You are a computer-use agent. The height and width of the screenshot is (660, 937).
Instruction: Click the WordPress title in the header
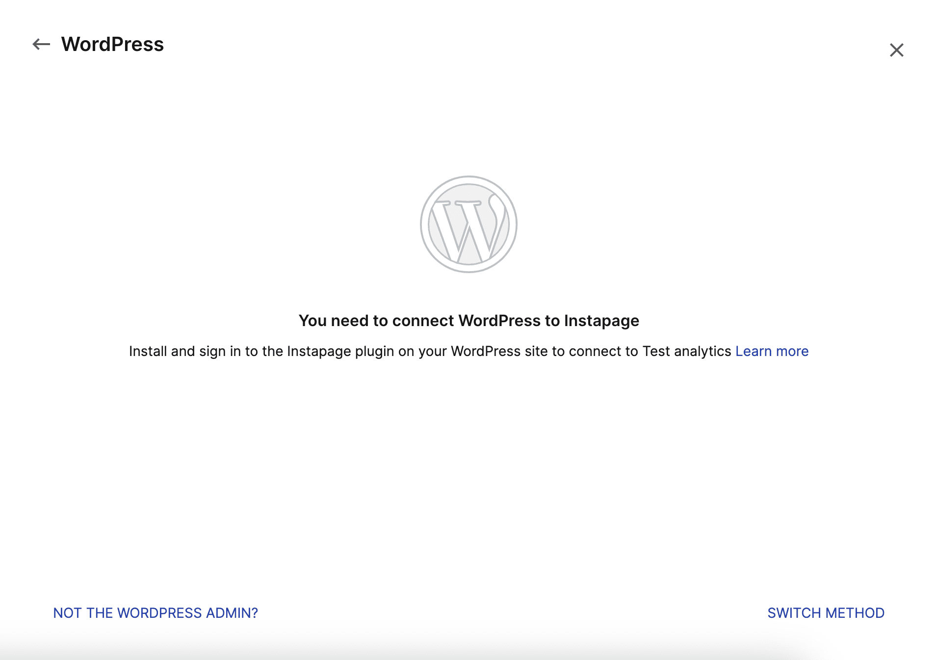point(112,44)
